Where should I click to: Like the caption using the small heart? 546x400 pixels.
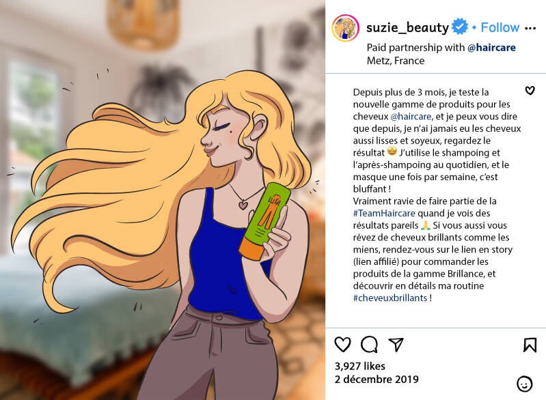click(530, 90)
